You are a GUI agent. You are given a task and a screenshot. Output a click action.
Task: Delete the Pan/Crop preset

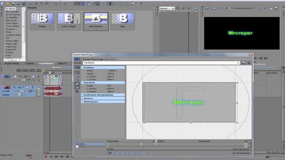click(x=249, y=63)
